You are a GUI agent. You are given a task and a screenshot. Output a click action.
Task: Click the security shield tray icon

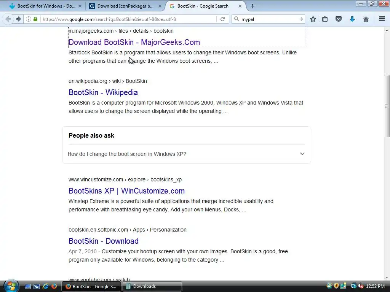click(x=336, y=286)
